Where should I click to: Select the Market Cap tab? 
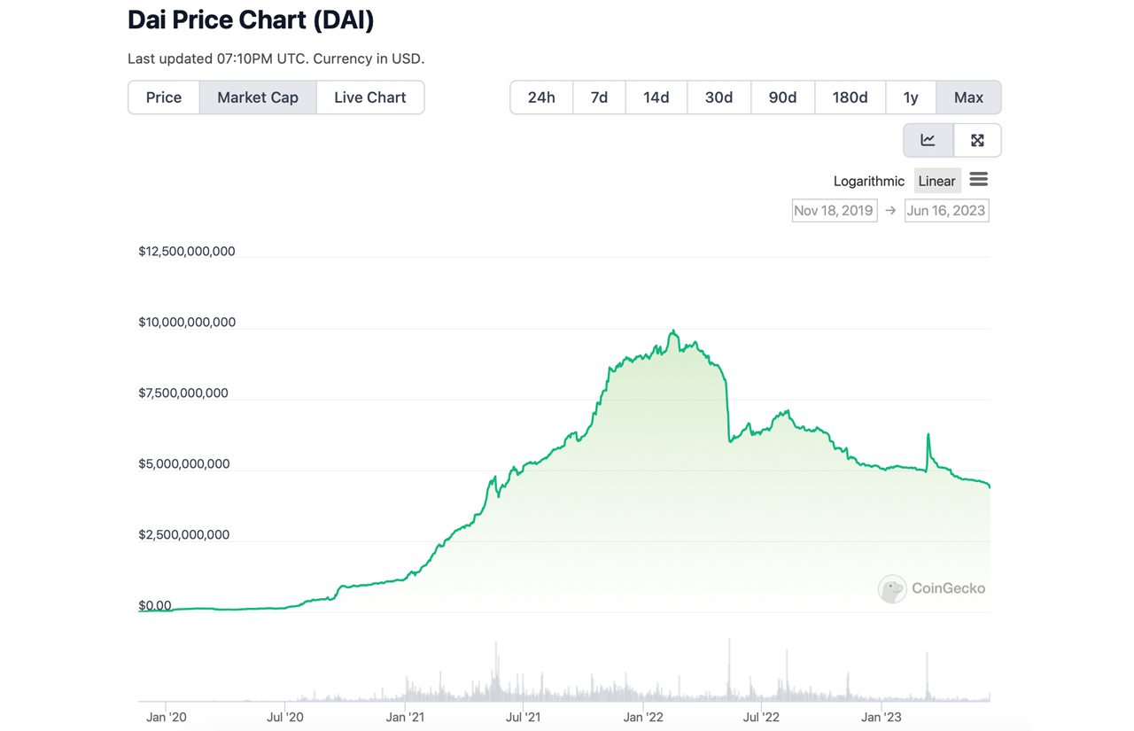click(258, 97)
